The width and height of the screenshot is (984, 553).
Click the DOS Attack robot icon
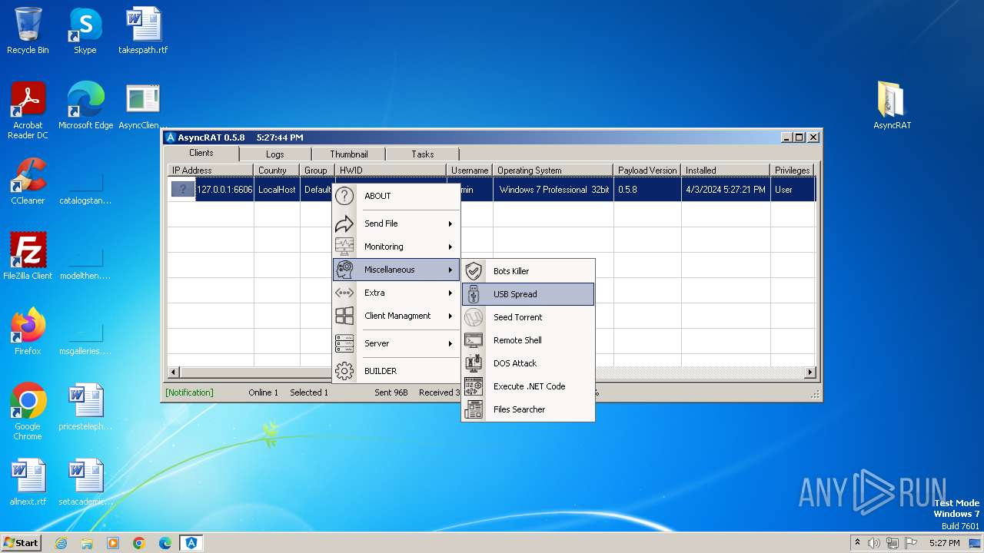pyautogui.click(x=474, y=363)
